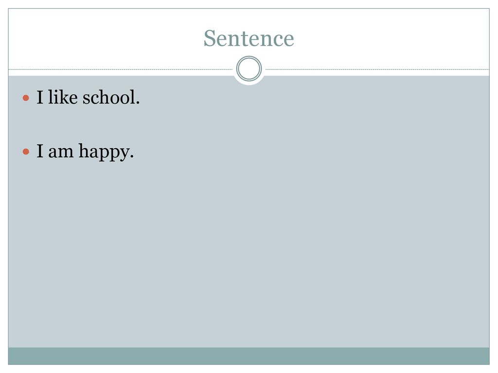
Task: Click the word "like" in first bullet
Action: (63, 97)
